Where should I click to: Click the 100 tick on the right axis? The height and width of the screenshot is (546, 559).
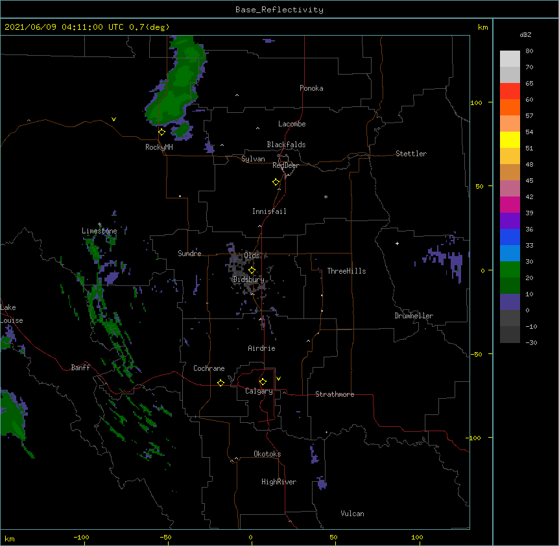point(476,102)
